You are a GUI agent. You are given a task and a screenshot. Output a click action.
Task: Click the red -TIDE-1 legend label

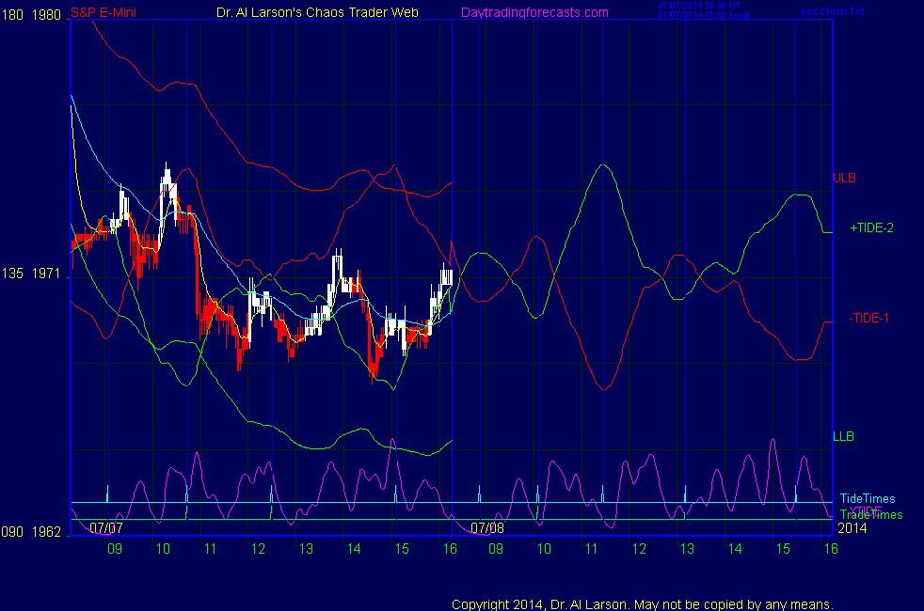pos(868,318)
